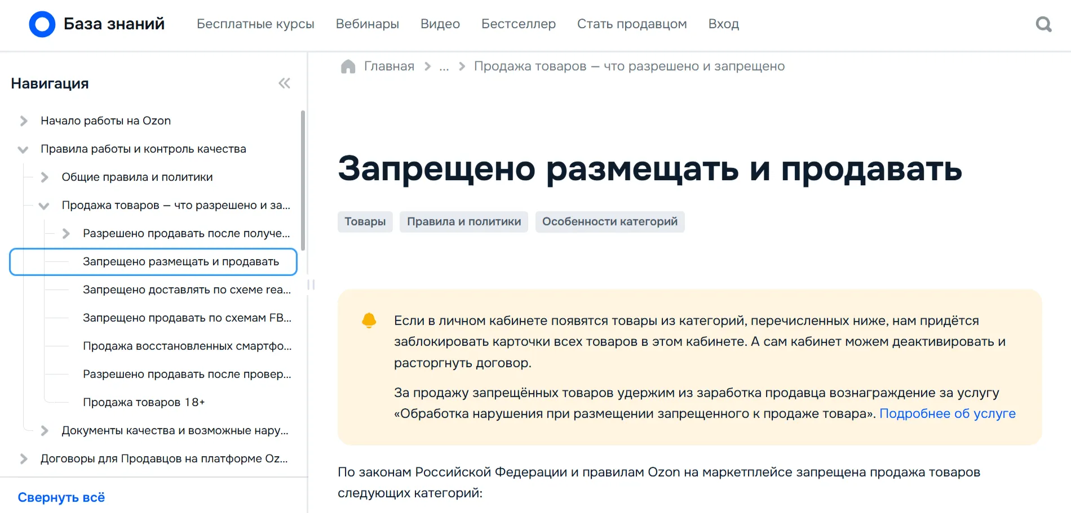Click the blue Ozon logo circle
The width and height of the screenshot is (1071, 513).
coord(42,24)
